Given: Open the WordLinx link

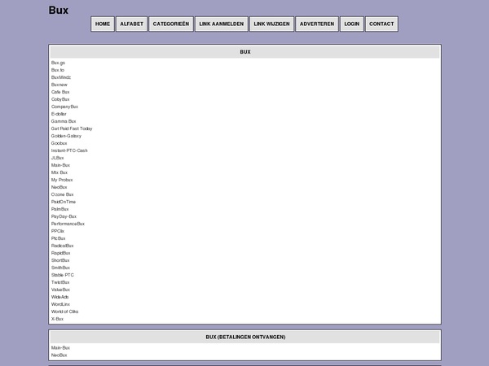Looking at the screenshot, I should [x=60, y=304].
